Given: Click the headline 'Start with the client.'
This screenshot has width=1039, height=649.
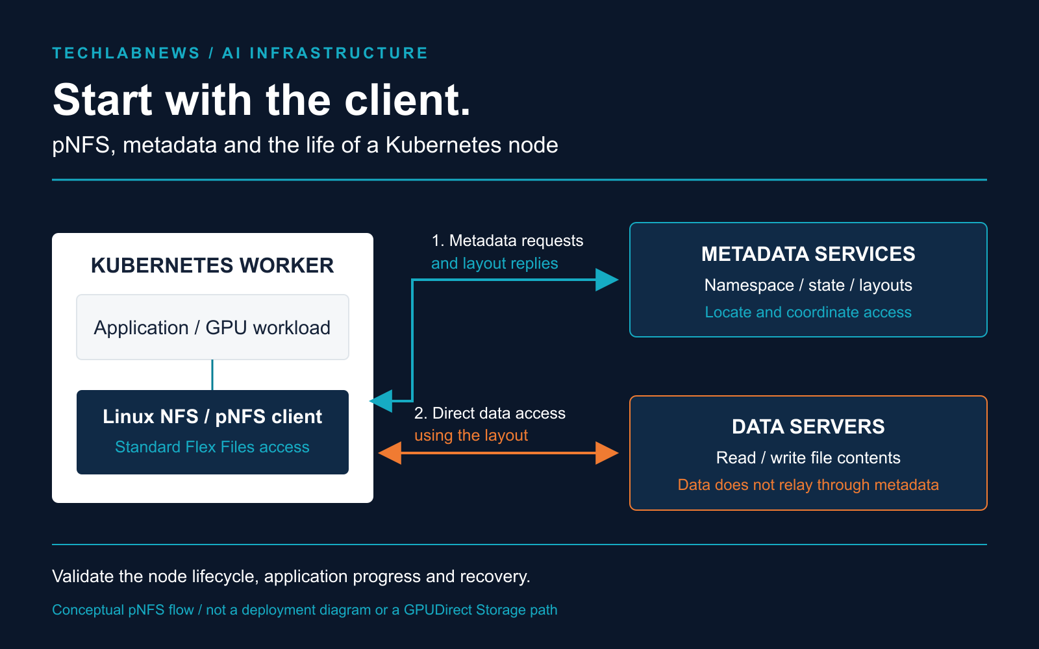Looking at the screenshot, I should click(262, 100).
